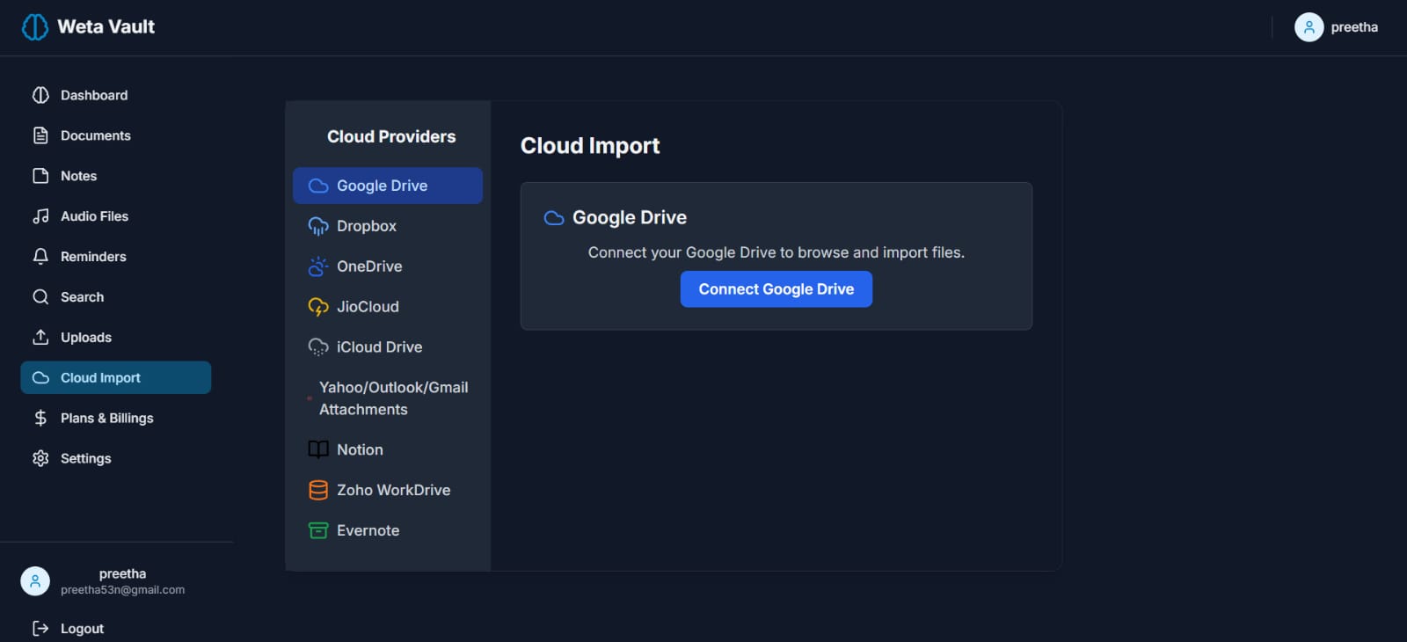Screen dimensions: 1407x642
Task: Click the large Cloud Import page heading
Action: [590, 146]
